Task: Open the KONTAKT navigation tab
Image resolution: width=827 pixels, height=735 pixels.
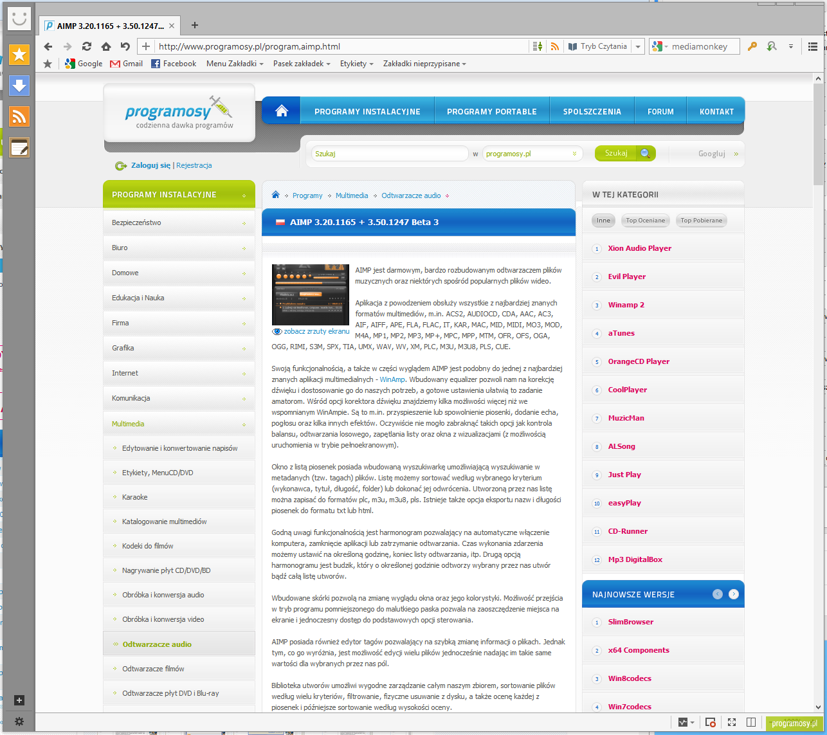Action: (x=716, y=111)
